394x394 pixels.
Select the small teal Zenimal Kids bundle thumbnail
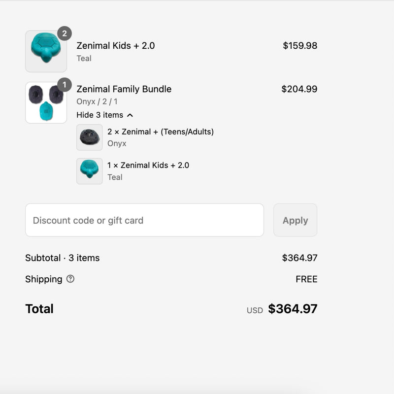pos(90,171)
